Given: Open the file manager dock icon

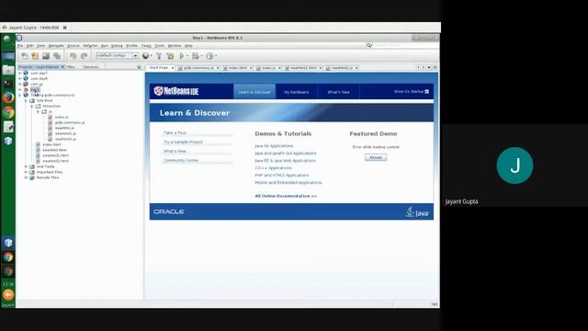Looking at the screenshot, I should click(8, 70).
